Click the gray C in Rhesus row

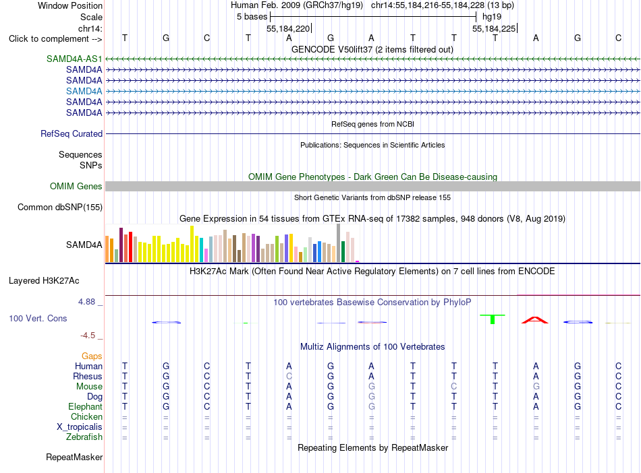click(289, 376)
